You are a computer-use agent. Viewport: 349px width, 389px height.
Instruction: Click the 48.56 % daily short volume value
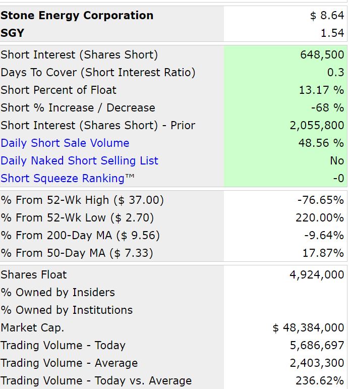click(321, 143)
